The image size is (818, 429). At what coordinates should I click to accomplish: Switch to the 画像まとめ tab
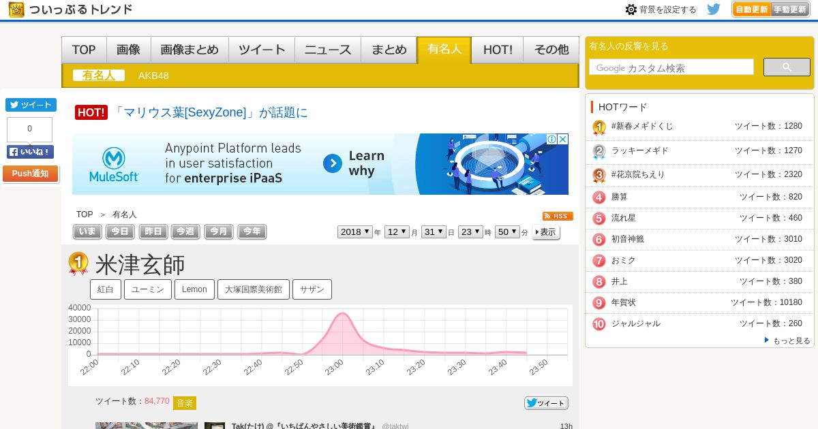[x=190, y=50]
